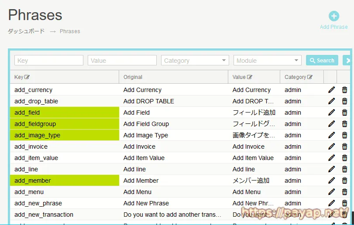Viewport: 354px width, 225px height.
Task: Click pencil icon for add_field row
Action: tap(332, 112)
